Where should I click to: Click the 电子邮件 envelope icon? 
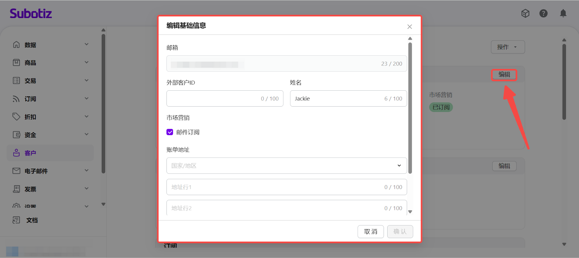click(16, 171)
